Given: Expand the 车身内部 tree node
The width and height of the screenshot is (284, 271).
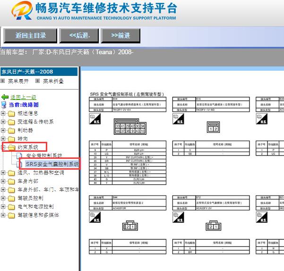Looking at the screenshot, I should pos(3,181).
